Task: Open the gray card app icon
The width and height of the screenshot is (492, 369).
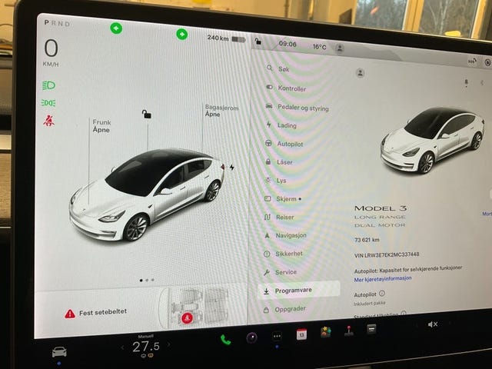Action: [371, 329]
